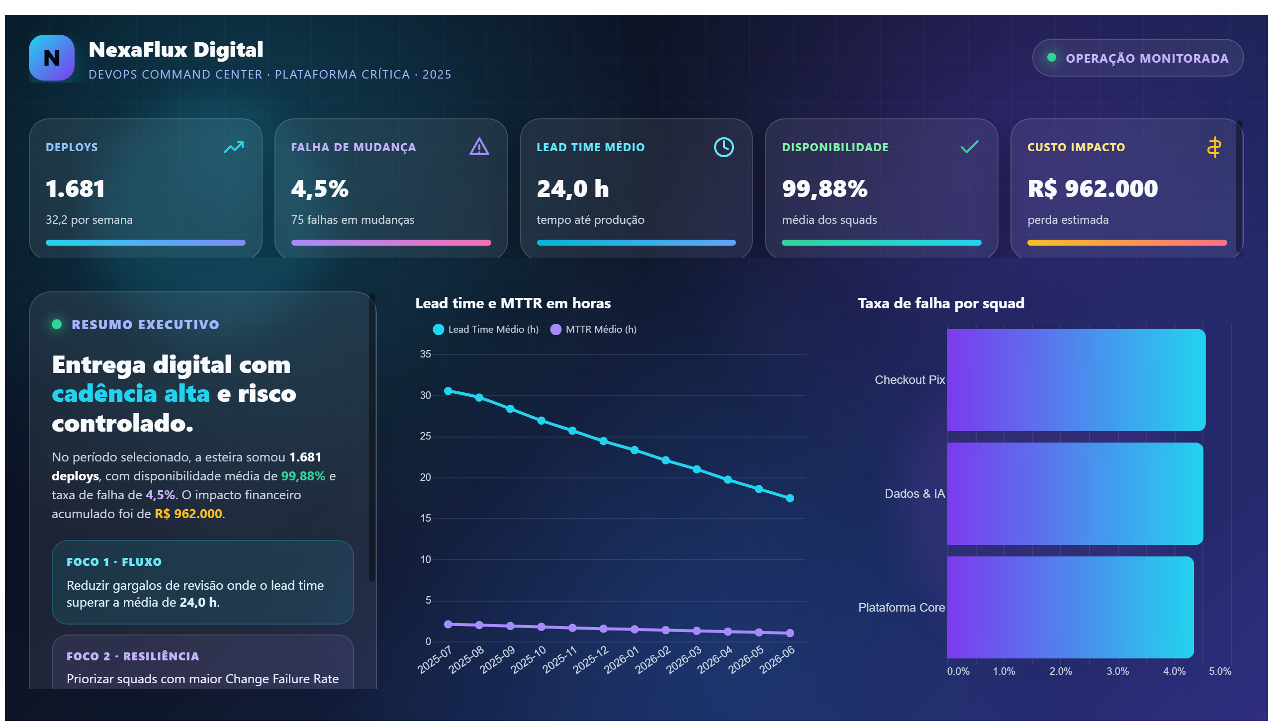1273x726 pixels.
Task: Click the 2025-07 lead time data point
Action: click(x=448, y=391)
